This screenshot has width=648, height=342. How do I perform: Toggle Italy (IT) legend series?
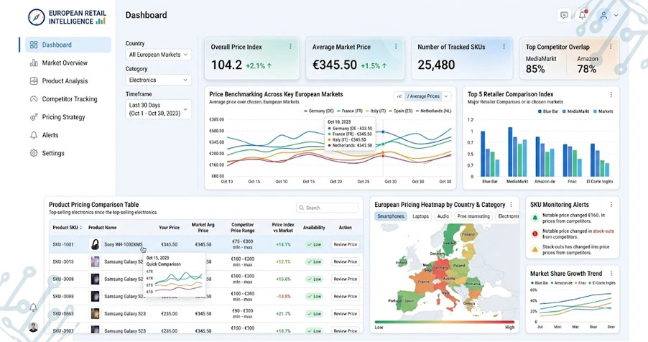pyautogui.click(x=376, y=111)
